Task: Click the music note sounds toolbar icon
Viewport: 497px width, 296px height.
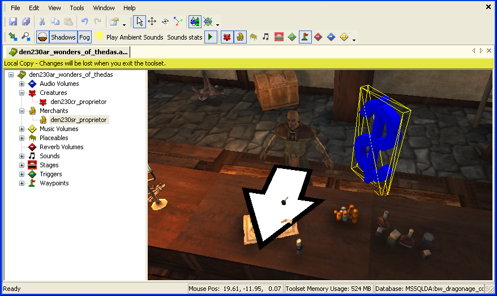Action: pyautogui.click(x=265, y=37)
